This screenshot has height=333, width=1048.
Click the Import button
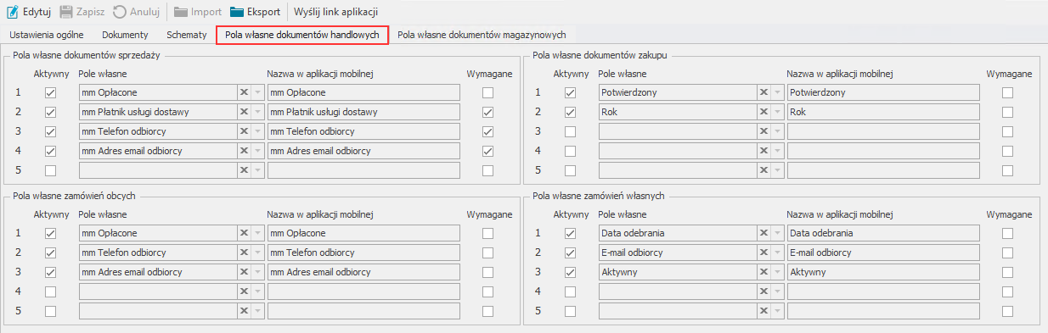198,12
